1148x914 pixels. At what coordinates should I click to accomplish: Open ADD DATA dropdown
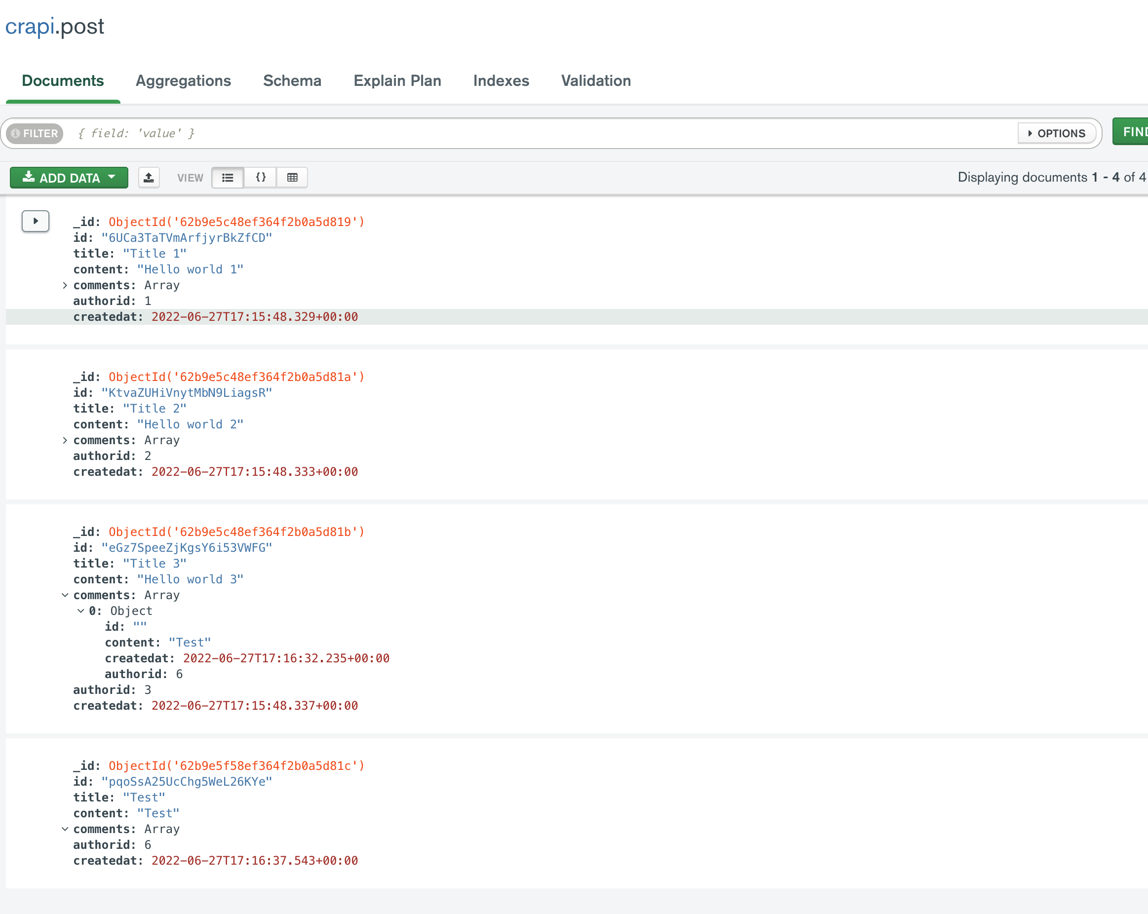69,177
